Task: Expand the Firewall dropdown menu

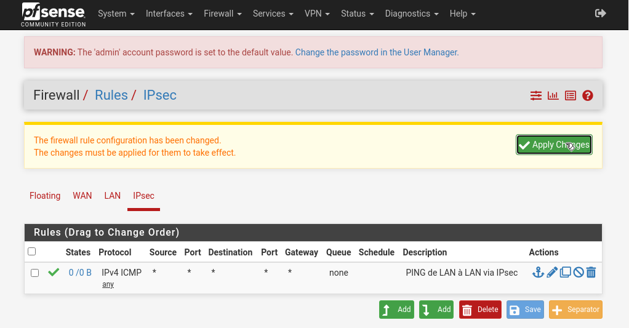Action: (222, 14)
